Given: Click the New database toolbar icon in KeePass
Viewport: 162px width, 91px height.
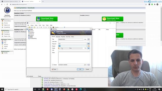Looking at the screenshot, I should (28, 27).
